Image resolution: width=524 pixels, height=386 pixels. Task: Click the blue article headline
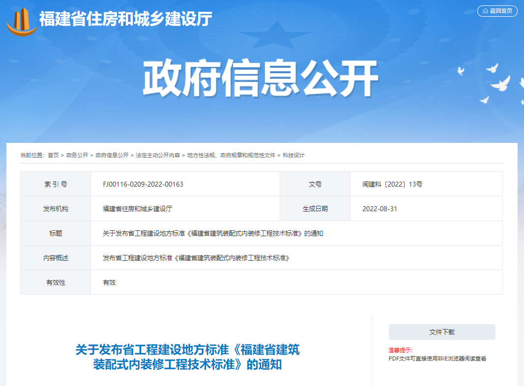[x=187, y=357]
